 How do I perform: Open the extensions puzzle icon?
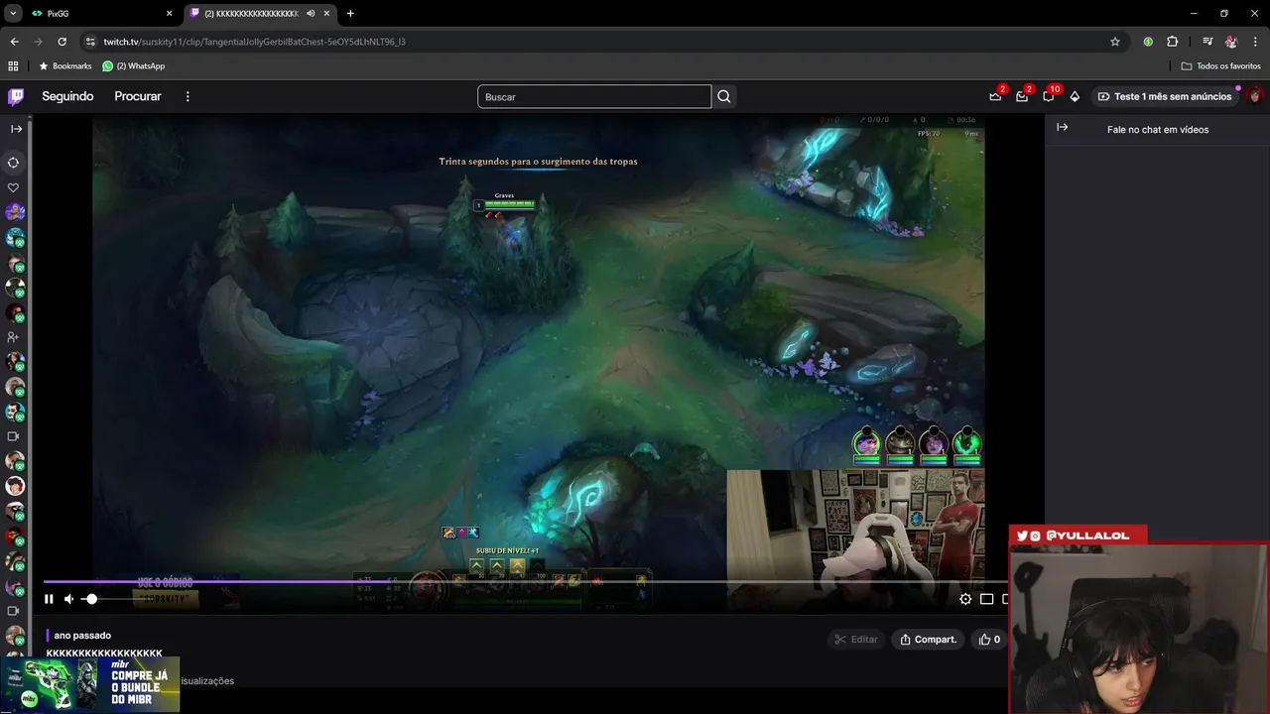click(1172, 42)
